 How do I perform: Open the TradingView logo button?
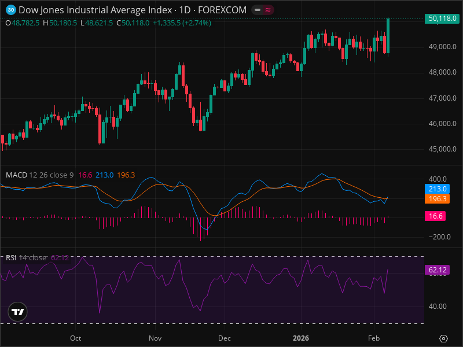point(18,312)
